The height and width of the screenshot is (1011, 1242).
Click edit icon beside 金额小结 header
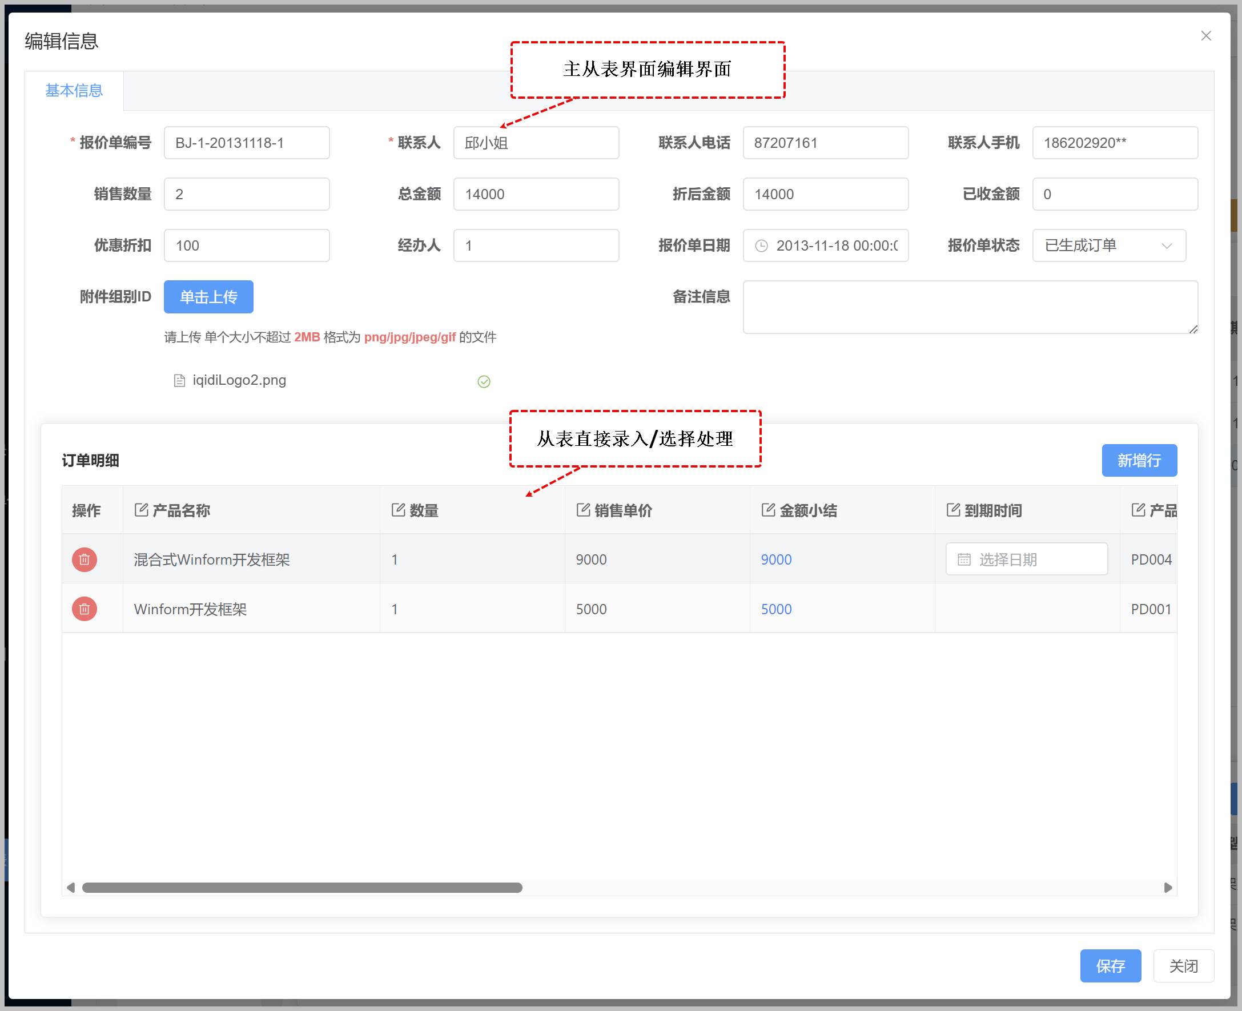pos(768,510)
